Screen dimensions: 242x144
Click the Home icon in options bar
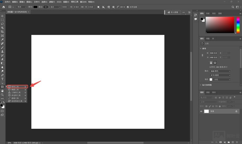(3, 7)
